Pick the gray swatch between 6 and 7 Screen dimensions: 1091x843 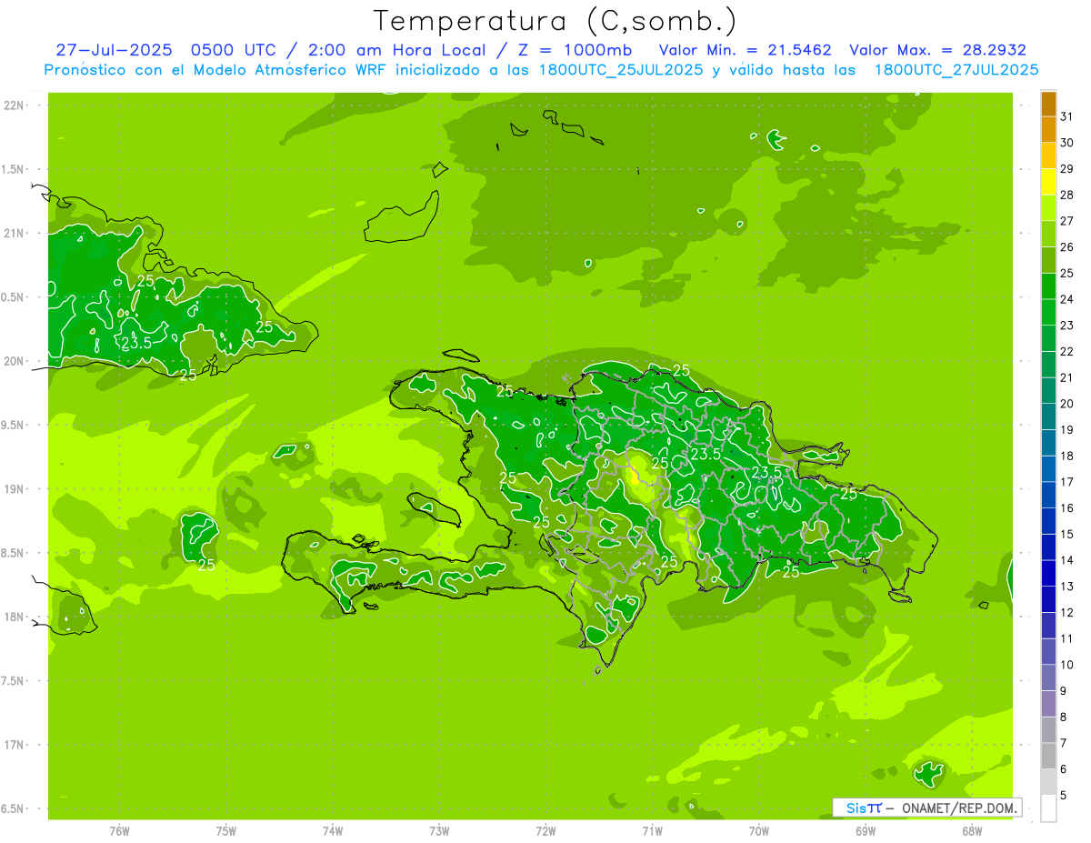tap(1048, 756)
